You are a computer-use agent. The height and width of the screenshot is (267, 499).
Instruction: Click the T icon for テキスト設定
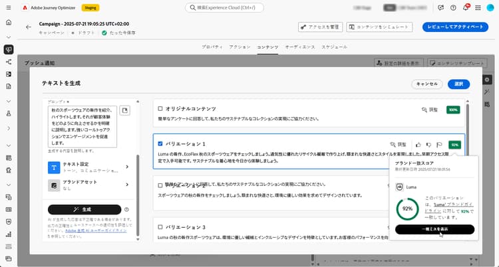click(54, 167)
